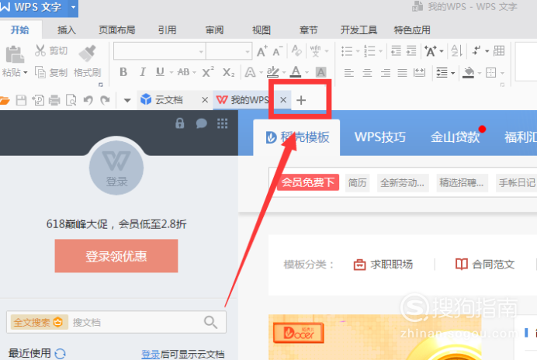The height and width of the screenshot is (360, 537).
Task: Decrease font size with A- icon
Action: click(278, 51)
